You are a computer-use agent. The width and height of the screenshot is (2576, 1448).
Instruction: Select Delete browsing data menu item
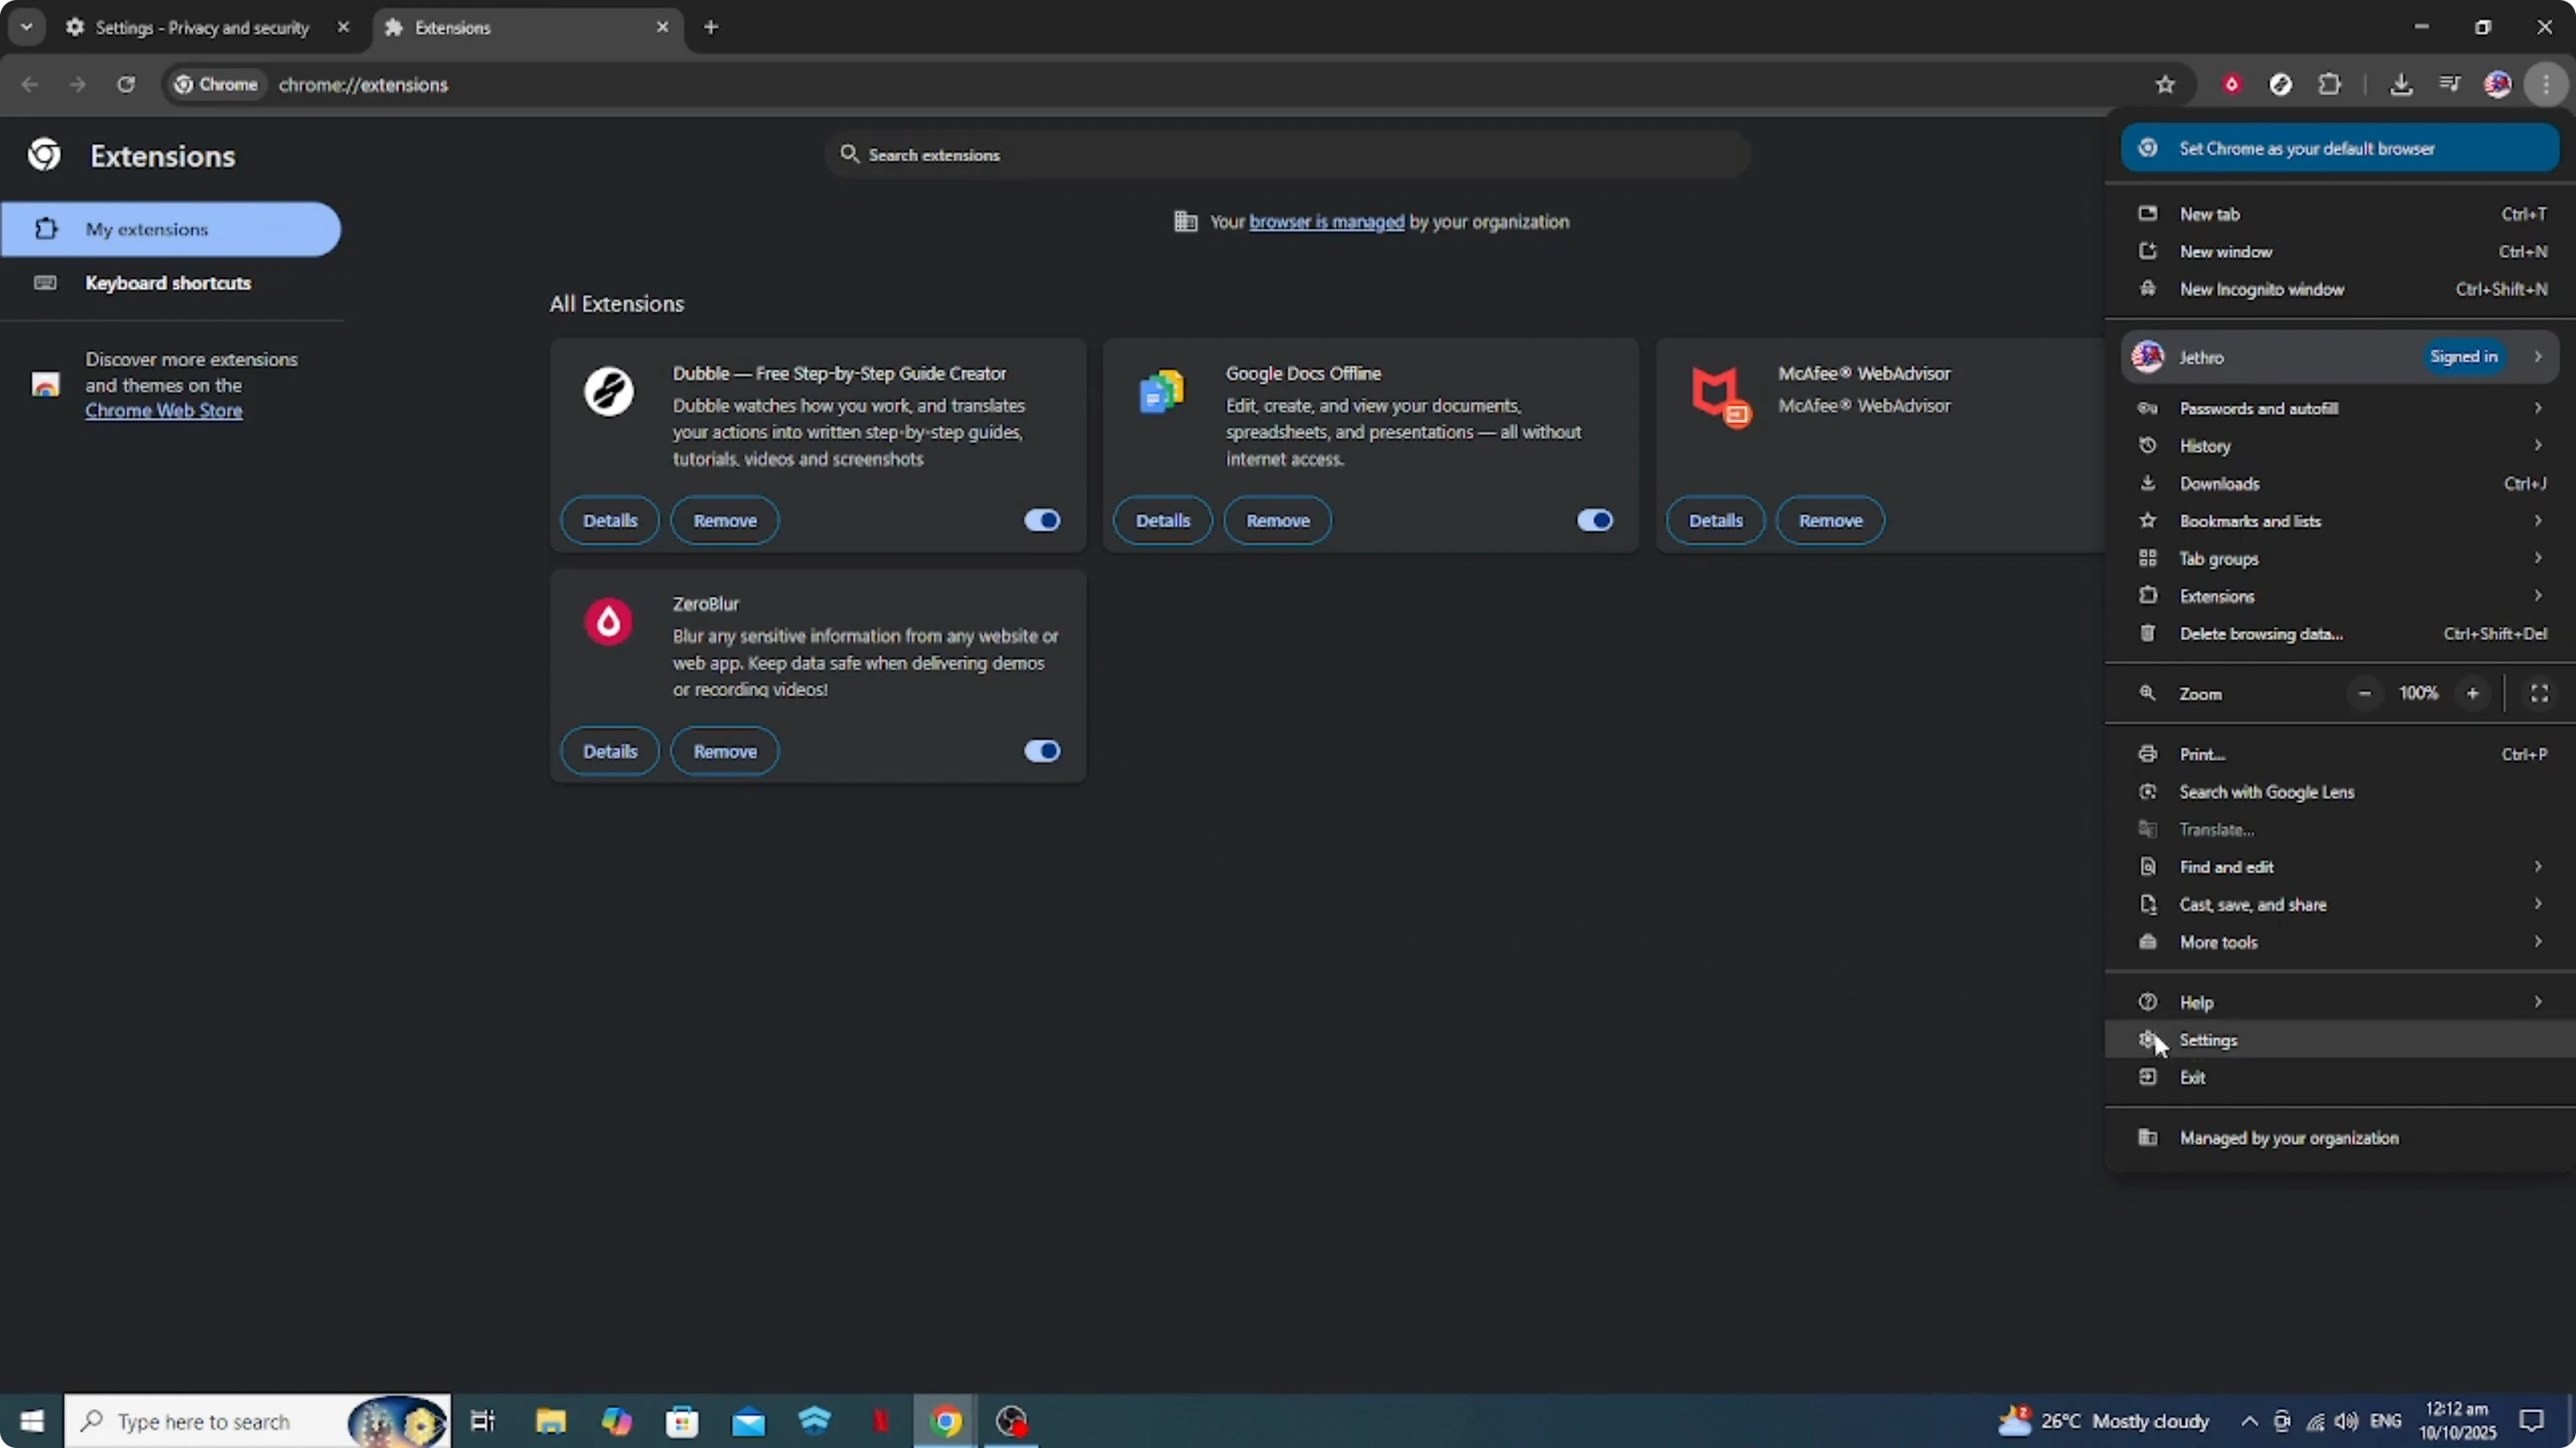pos(2340,634)
